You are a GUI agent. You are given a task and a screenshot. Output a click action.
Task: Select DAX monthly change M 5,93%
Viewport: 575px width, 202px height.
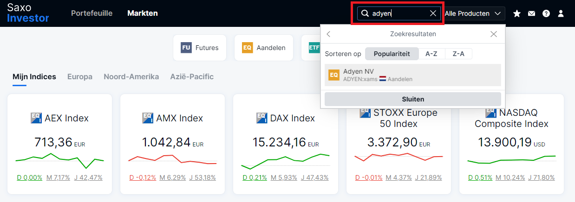pos(284,177)
